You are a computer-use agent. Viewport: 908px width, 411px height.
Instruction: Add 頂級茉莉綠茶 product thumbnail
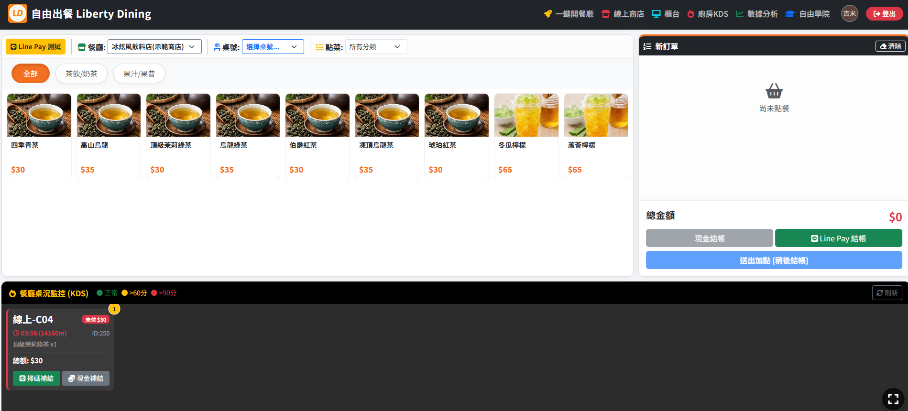[178, 115]
